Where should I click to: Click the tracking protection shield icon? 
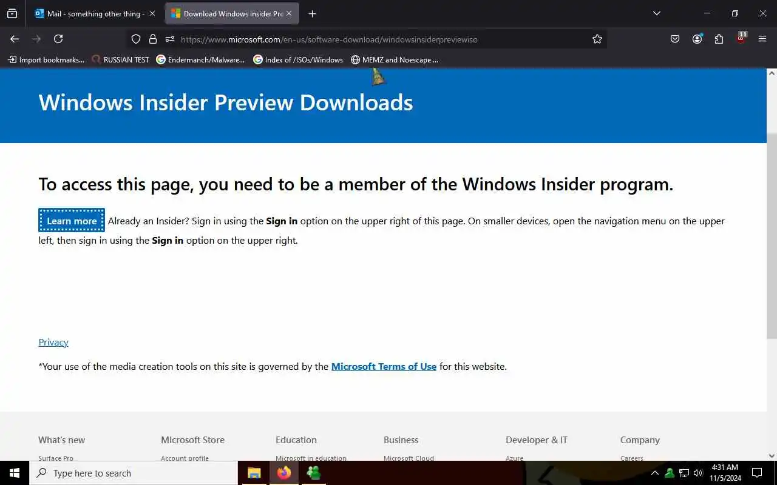pos(136,39)
